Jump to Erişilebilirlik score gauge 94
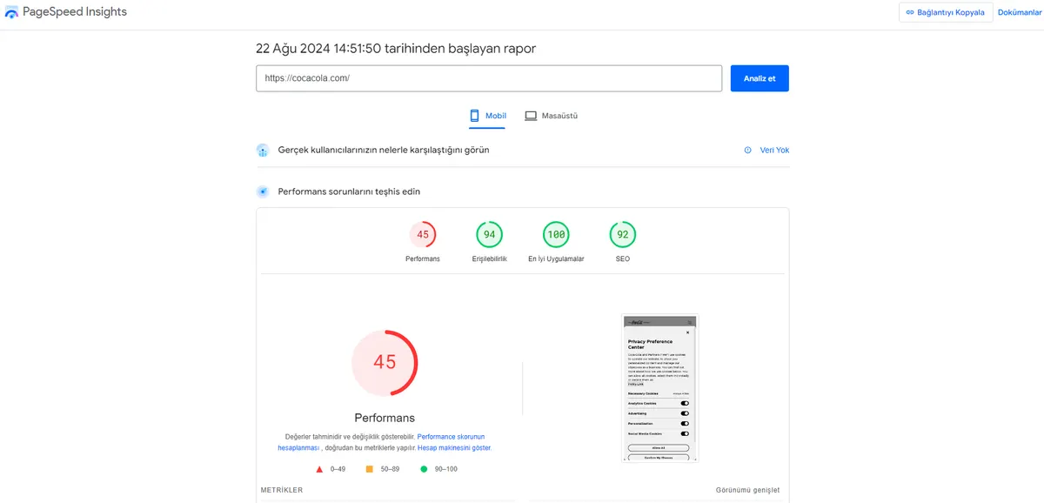 coord(489,234)
